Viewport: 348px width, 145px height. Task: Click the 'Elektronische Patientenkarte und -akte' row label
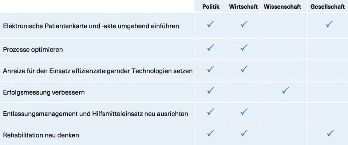91,26
